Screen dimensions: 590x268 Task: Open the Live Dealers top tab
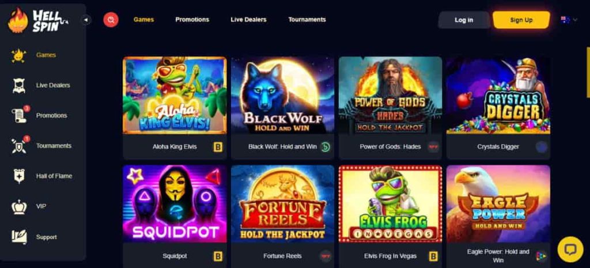pyautogui.click(x=248, y=20)
